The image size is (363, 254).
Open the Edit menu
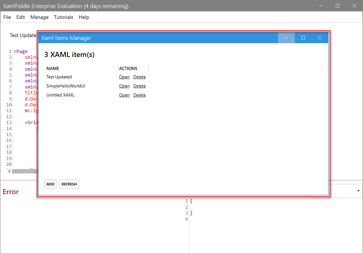pos(20,17)
